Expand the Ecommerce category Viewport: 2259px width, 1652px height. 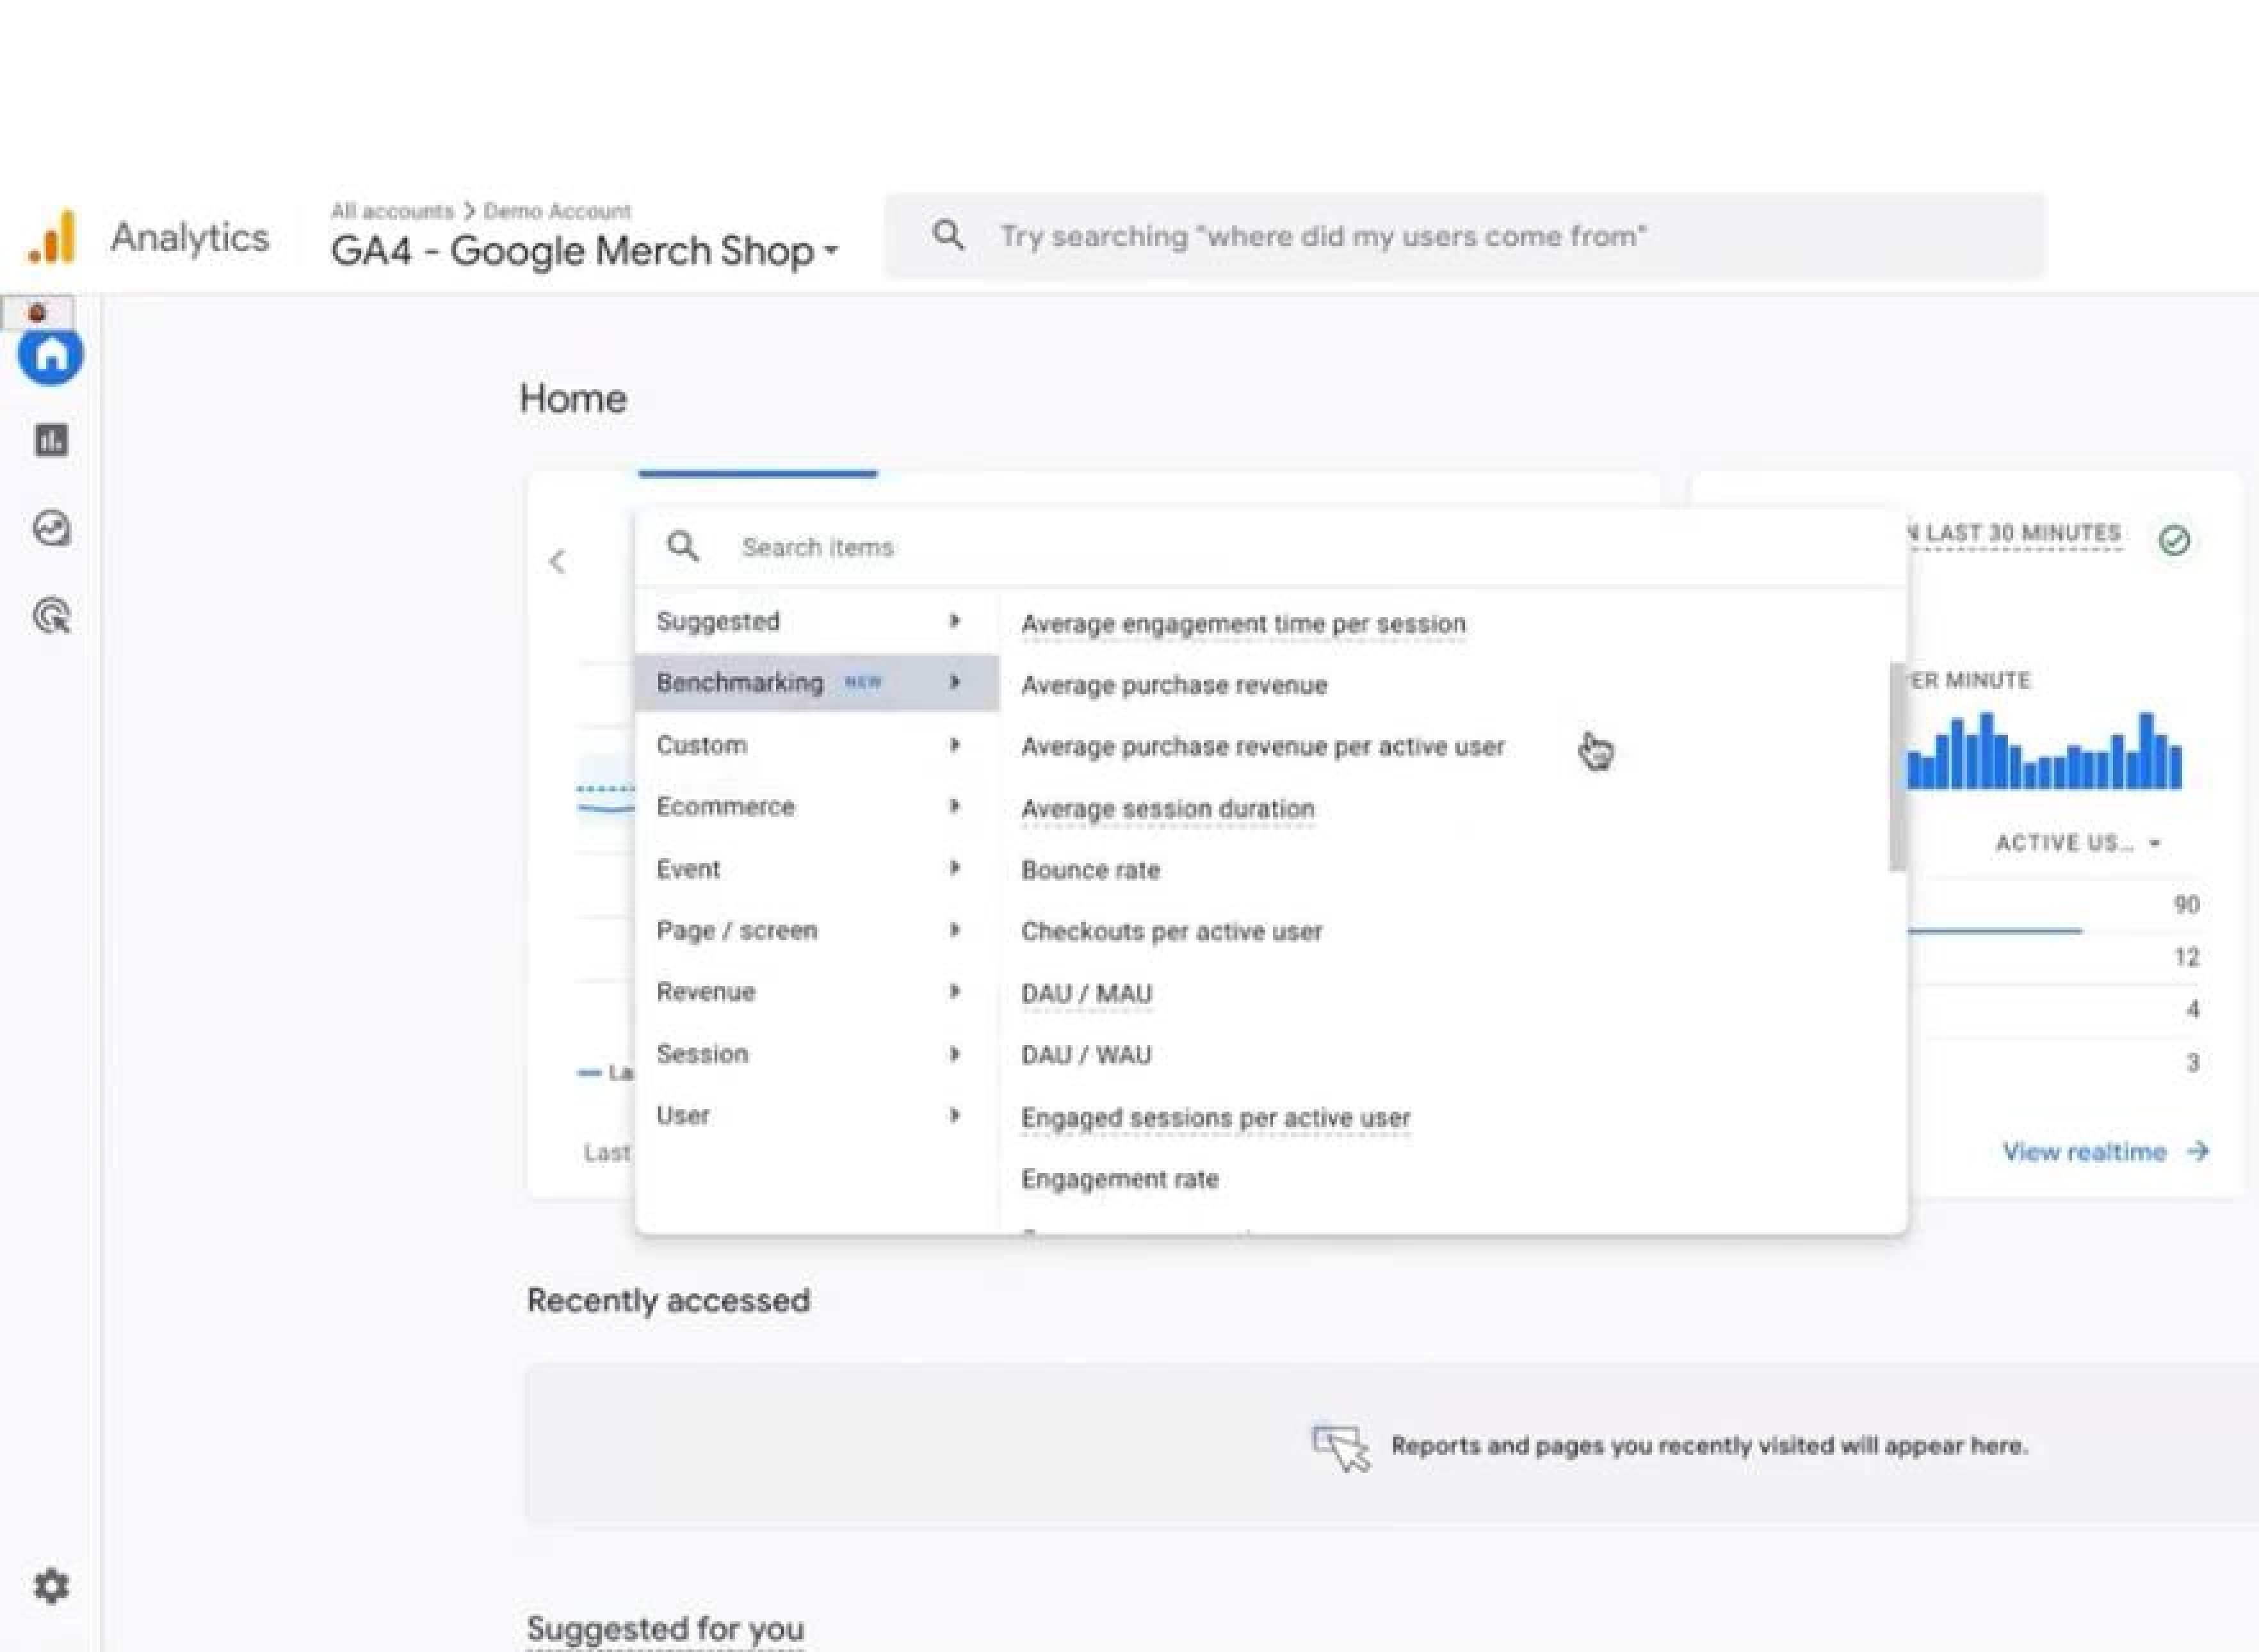coord(816,807)
